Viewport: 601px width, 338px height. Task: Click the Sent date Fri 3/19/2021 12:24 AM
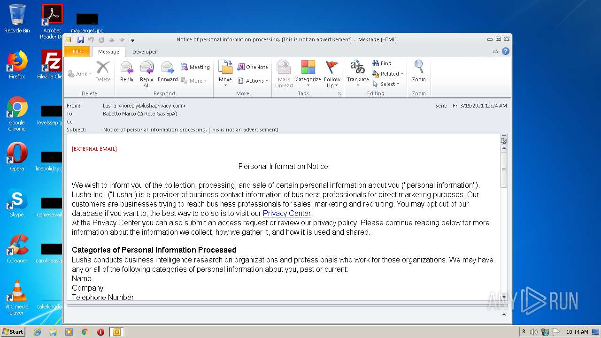[479, 106]
